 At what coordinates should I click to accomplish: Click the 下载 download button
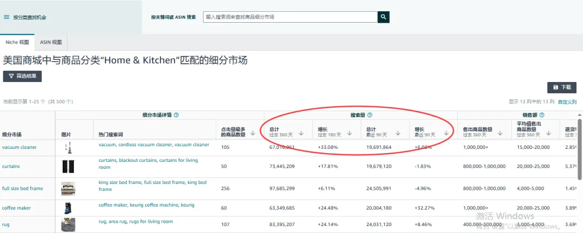click(x=561, y=87)
